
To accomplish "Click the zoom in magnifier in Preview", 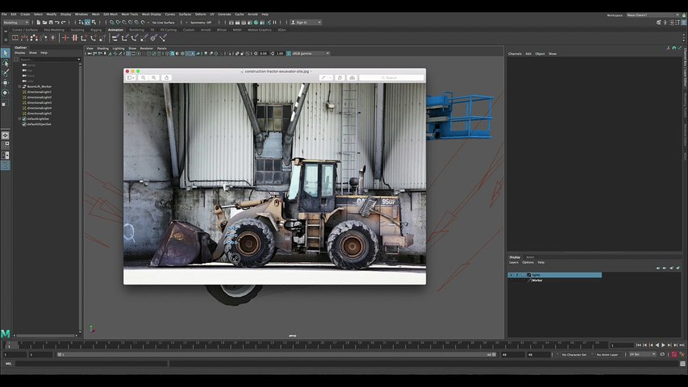I will pyautogui.click(x=154, y=77).
